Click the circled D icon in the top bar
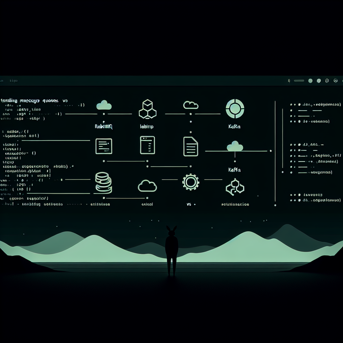This screenshot has width=343, height=343. tap(327, 81)
